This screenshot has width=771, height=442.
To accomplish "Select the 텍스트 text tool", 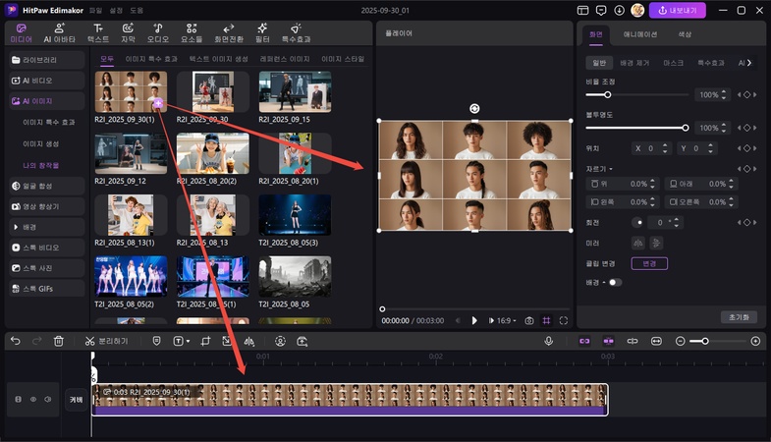I will pyautogui.click(x=98, y=31).
